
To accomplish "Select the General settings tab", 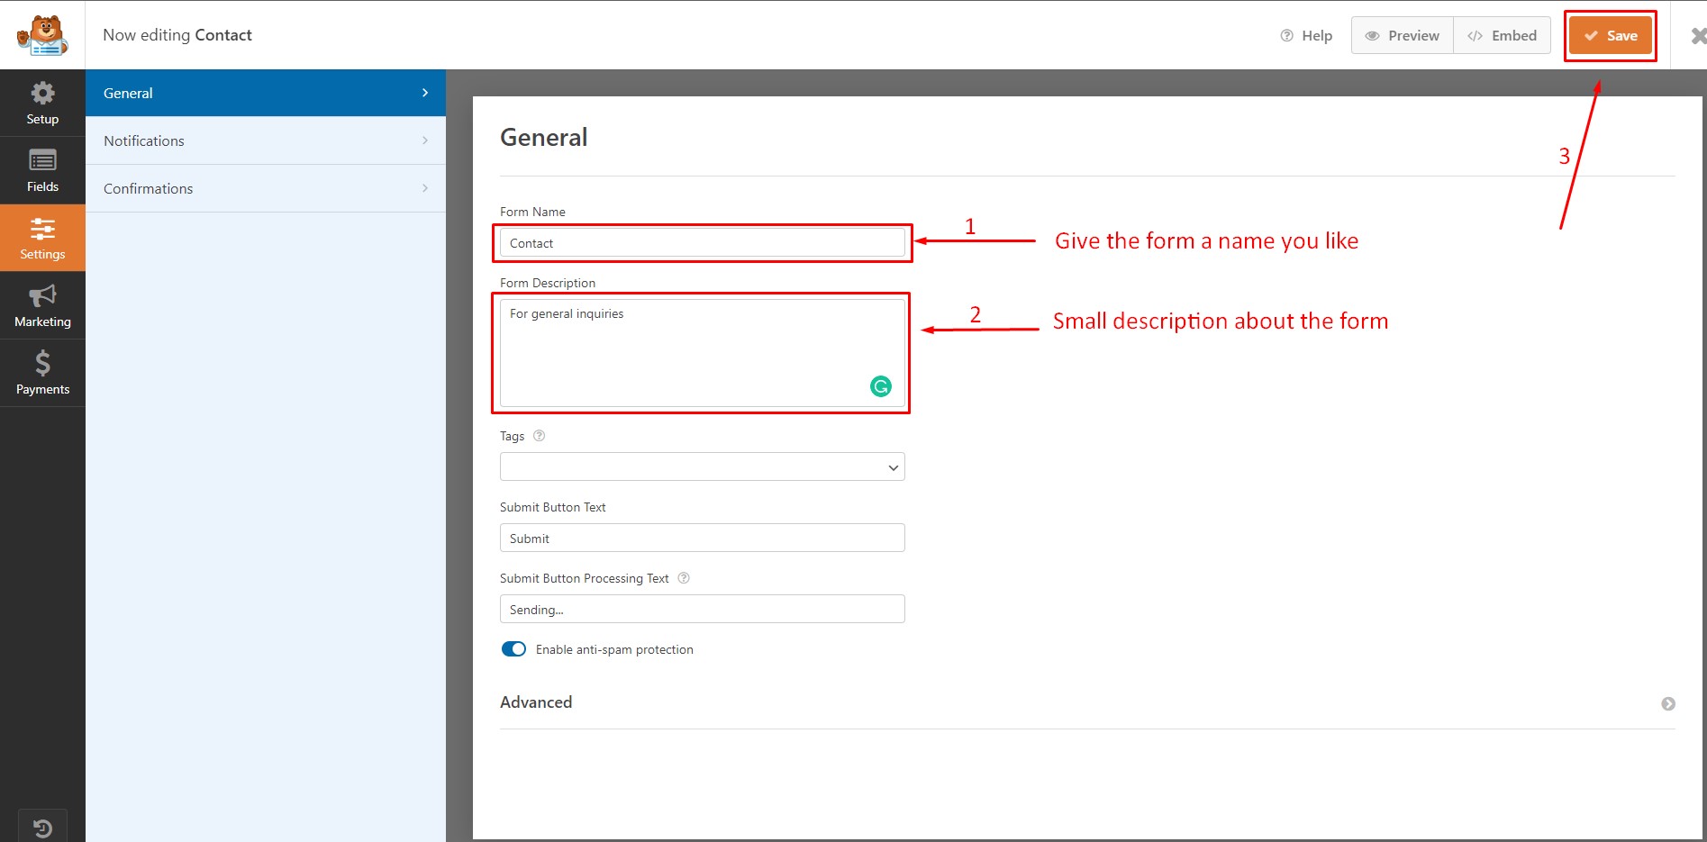I will pyautogui.click(x=266, y=93).
